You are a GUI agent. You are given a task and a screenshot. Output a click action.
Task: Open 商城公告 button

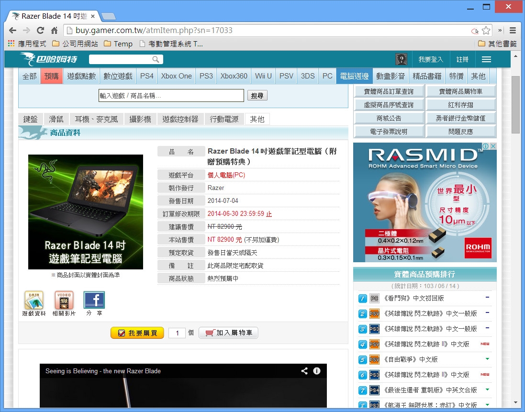click(x=389, y=118)
